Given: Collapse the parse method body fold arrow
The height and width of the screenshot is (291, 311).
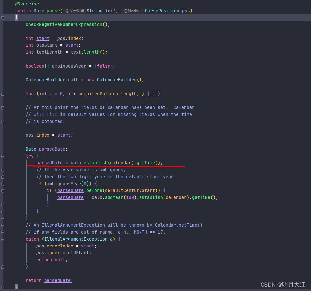Looking at the screenshot, I should coord(3,17).
